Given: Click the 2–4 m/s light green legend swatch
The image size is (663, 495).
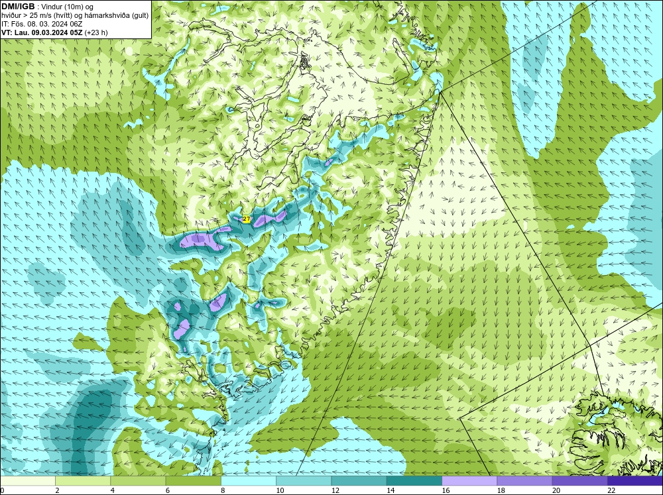Looking at the screenshot, I should [83, 480].
